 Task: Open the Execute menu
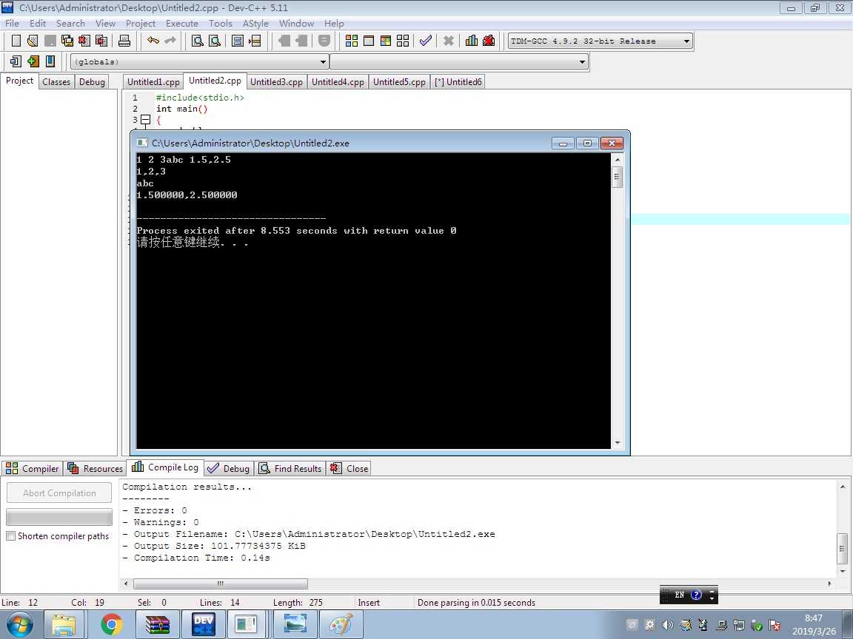tap(181, 24)
